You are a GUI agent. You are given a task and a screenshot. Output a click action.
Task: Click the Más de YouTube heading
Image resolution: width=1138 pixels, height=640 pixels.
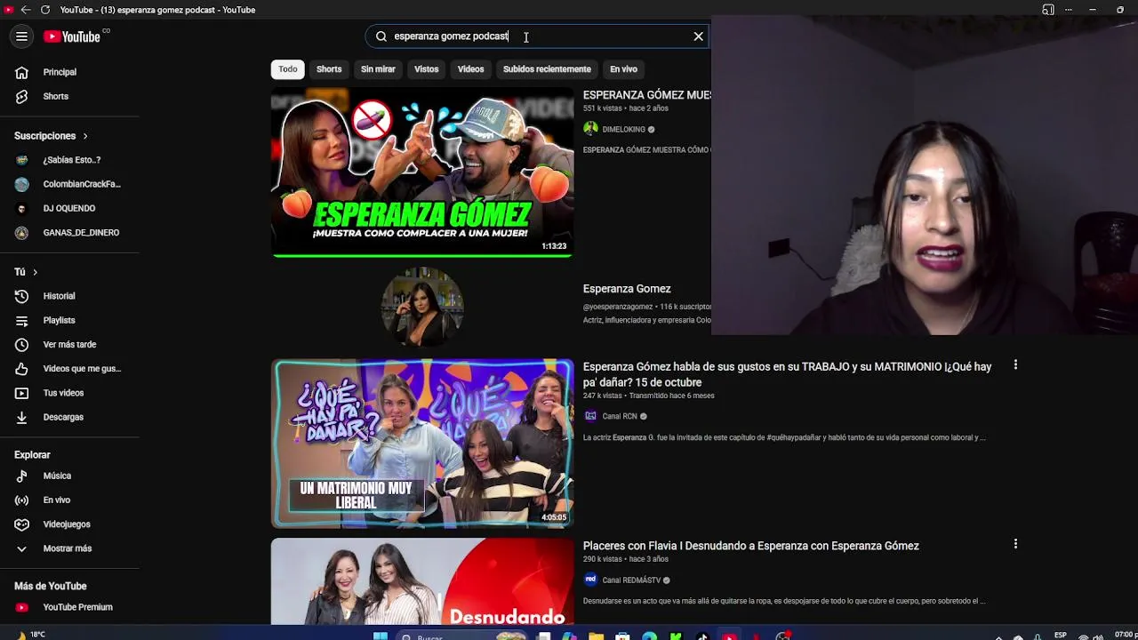point(51,587)
